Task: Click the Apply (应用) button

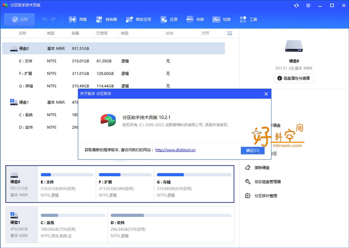Action: [x=19, y=19]
